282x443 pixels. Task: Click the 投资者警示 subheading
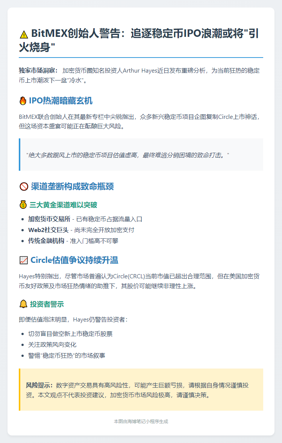pos(47,304)
